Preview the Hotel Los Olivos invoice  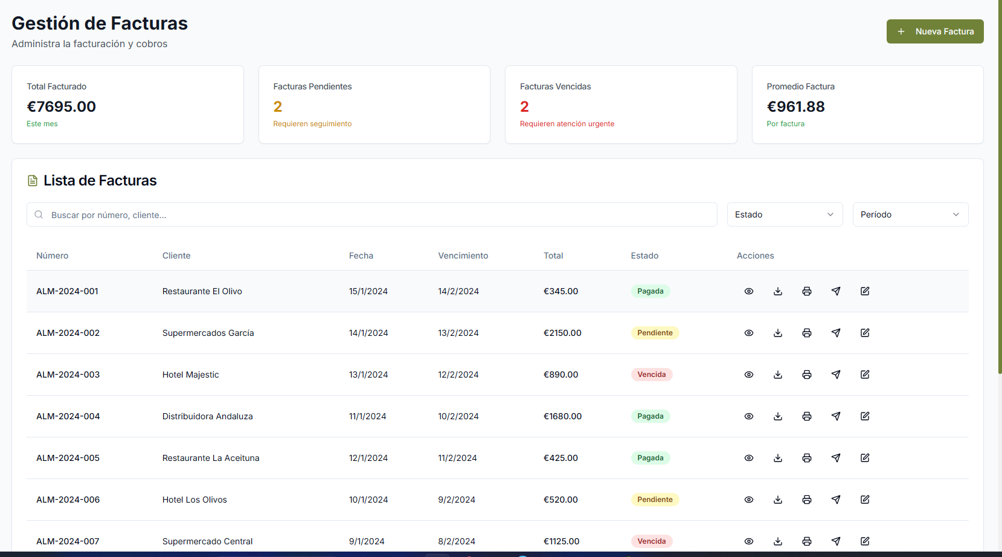point(748,500)
